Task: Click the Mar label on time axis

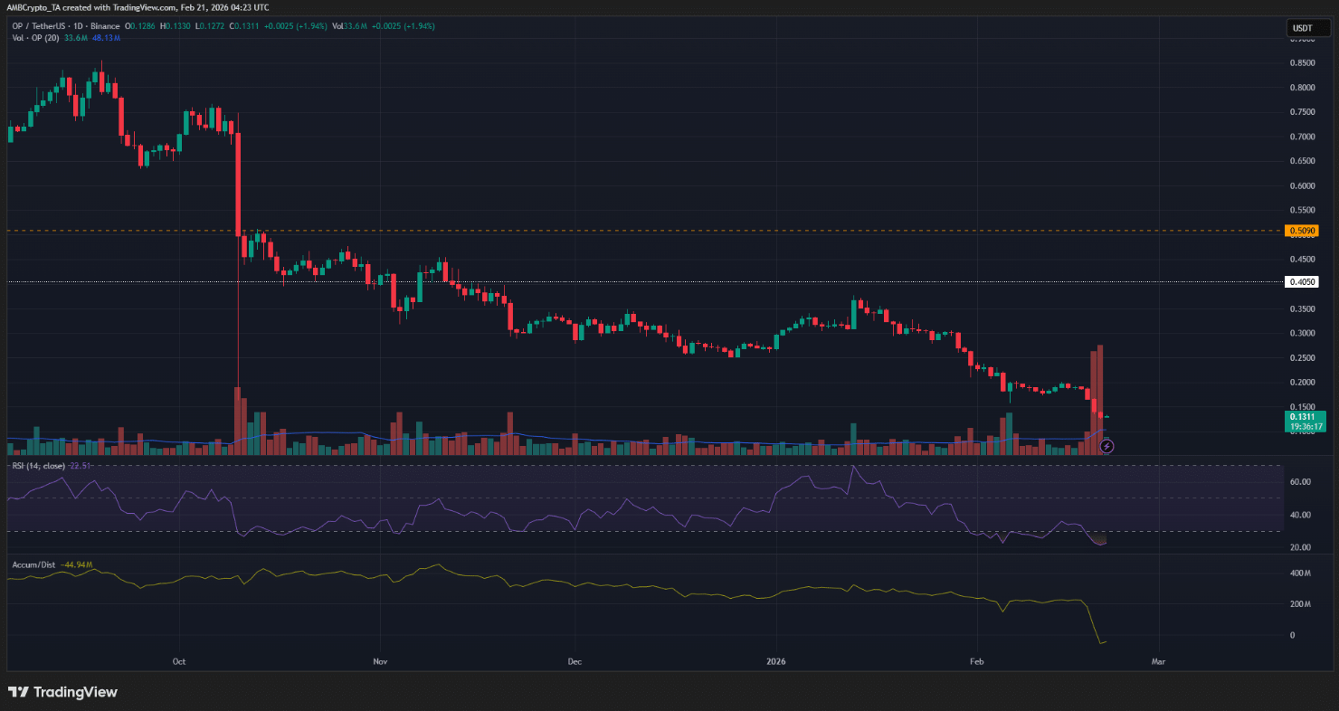Action: 1157,662
